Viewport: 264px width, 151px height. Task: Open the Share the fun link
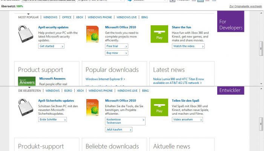click(x=181, y=27)
